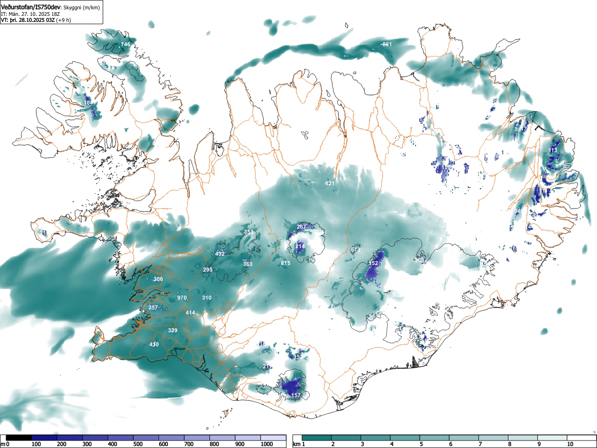Click the 353 visibility value
The image size is (597, 448).
(249, 232)
